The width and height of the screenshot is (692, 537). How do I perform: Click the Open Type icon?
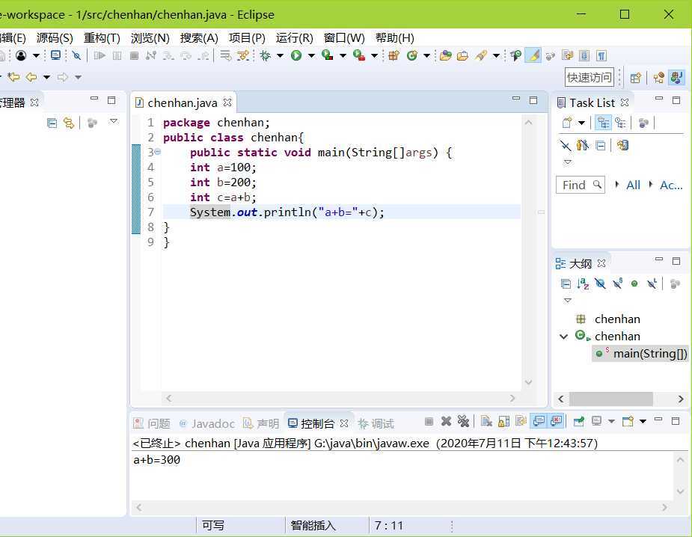tap(446, 55)
